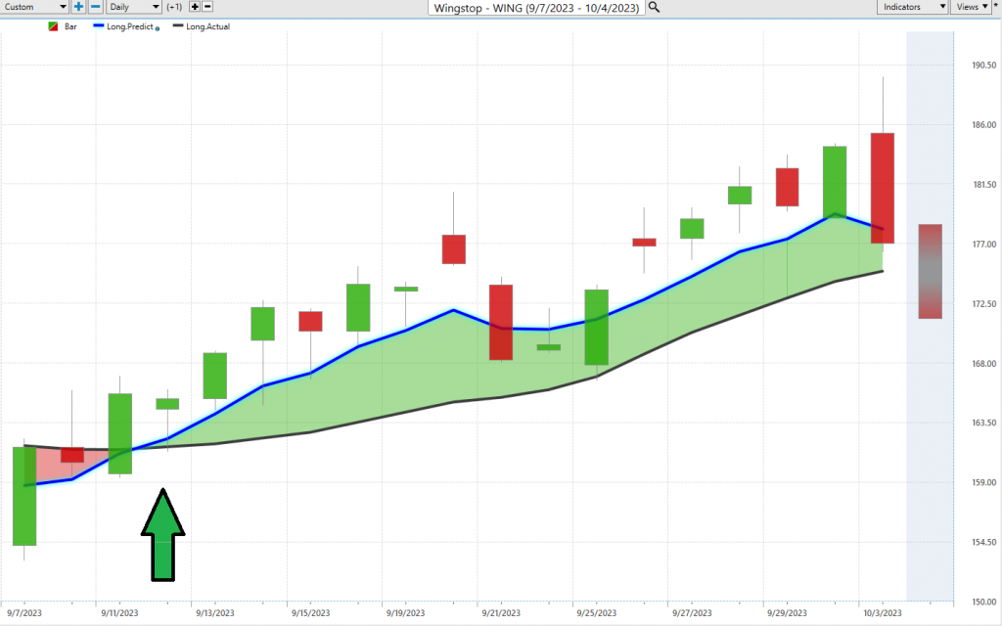This screenshot has height=626, width=1002.
Task: Click the 9/25/2023 date axis label
Action: tap(596, 613)
